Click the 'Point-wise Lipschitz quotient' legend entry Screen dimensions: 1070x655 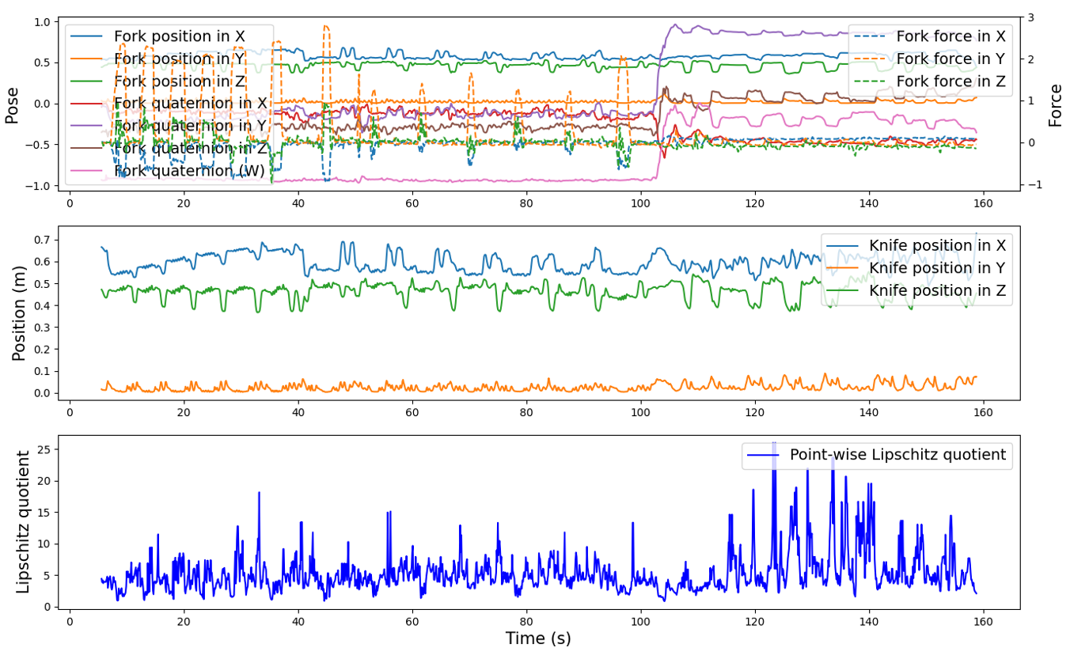click(876, 455)
